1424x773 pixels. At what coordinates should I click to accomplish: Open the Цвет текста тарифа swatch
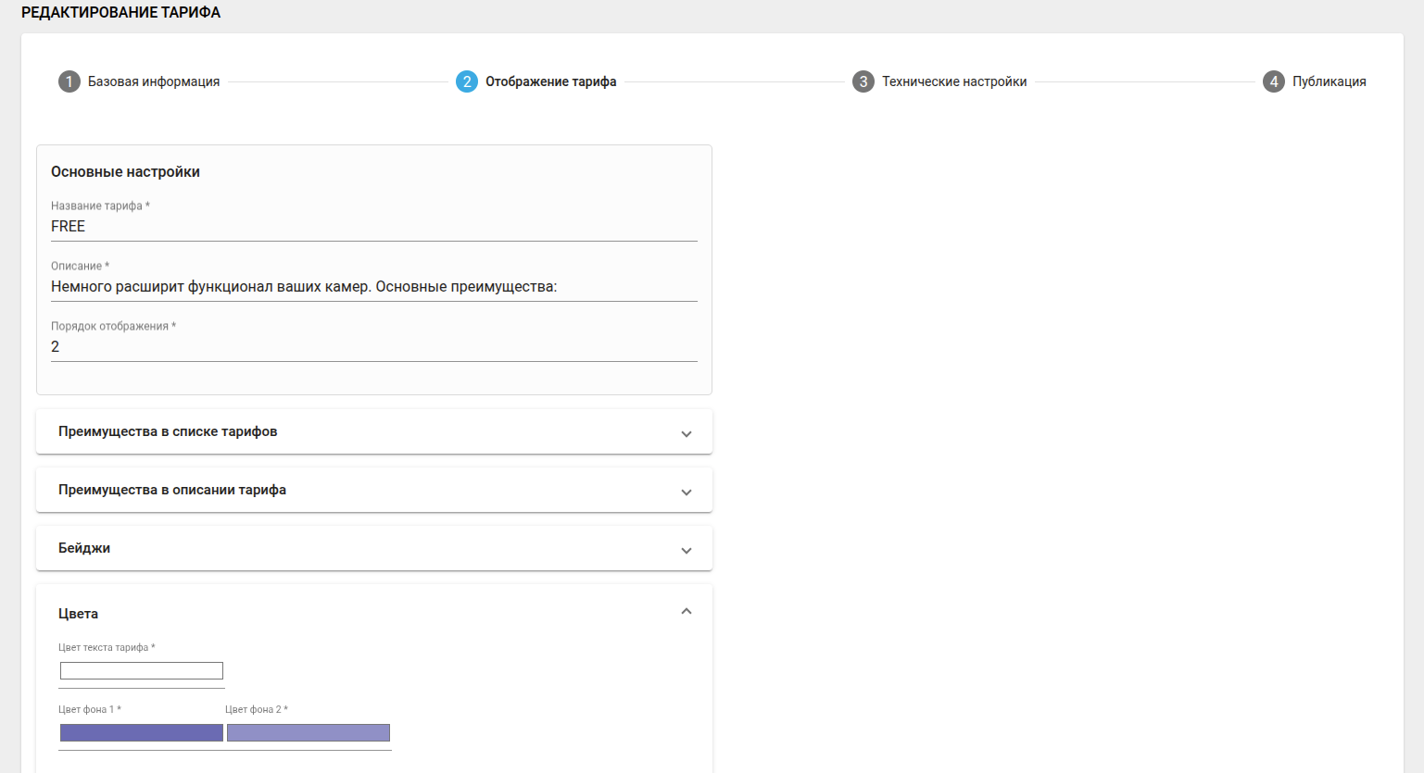[142, 671]
